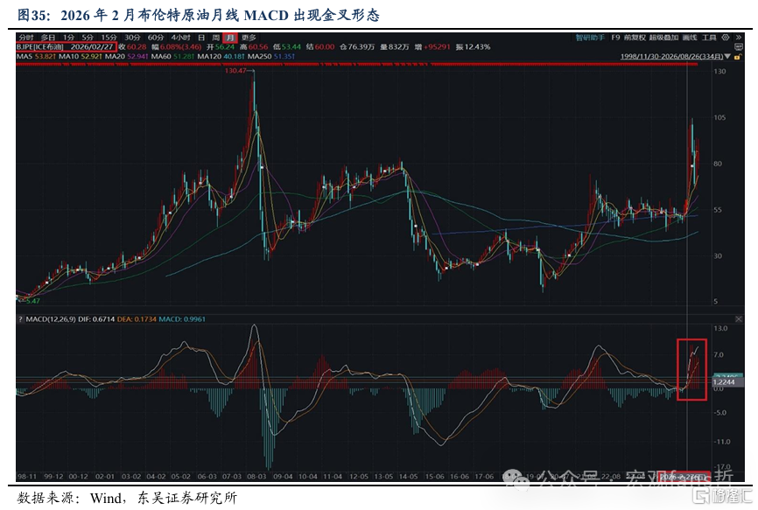Click the MA120 40.18 indicator label
Viewport: 758px width, 510px height.
coord(221,56)
